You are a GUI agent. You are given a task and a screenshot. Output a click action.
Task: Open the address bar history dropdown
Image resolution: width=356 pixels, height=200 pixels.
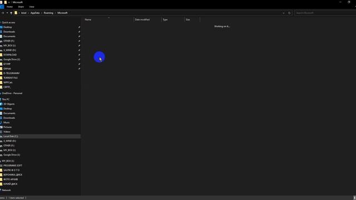pos(284,13)
